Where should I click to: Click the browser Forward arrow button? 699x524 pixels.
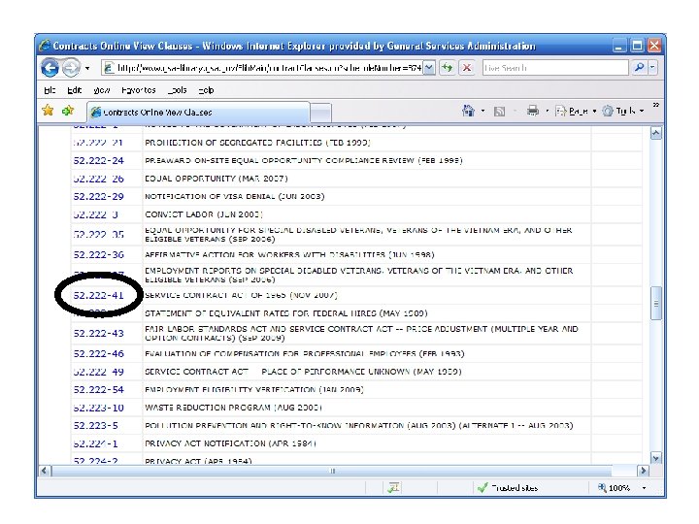pyautogui.click(x=71, y=68)
